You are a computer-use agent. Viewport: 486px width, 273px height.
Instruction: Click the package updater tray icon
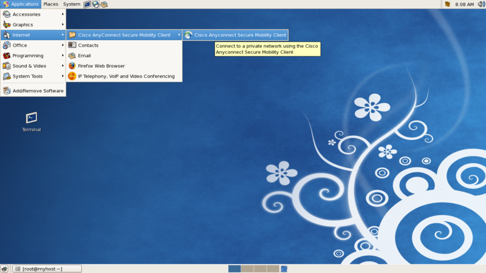[x=447, y=4]
